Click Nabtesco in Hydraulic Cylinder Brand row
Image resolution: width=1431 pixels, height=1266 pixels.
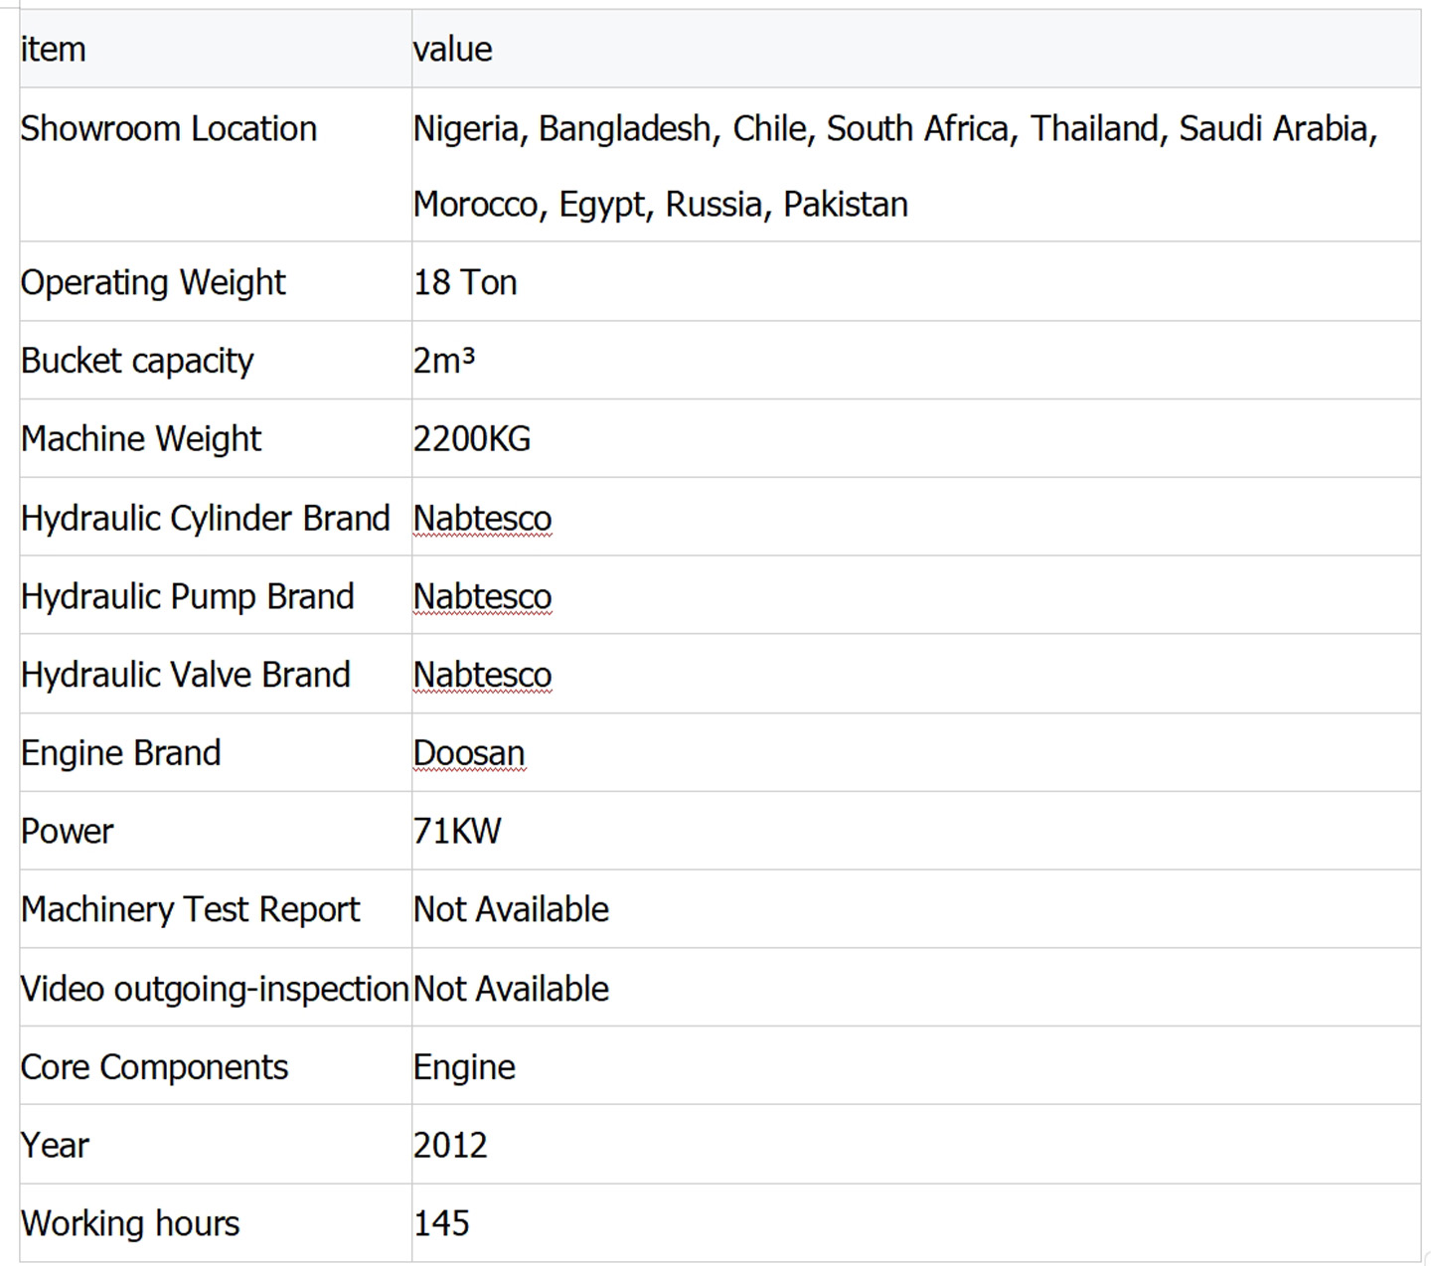(482, 519)
